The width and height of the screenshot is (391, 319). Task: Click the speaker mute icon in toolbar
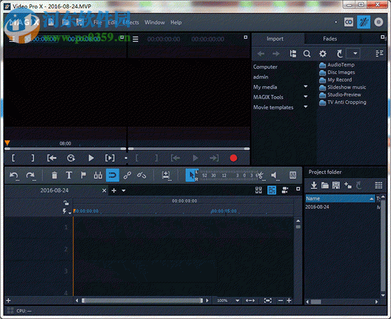pos(274,175)
